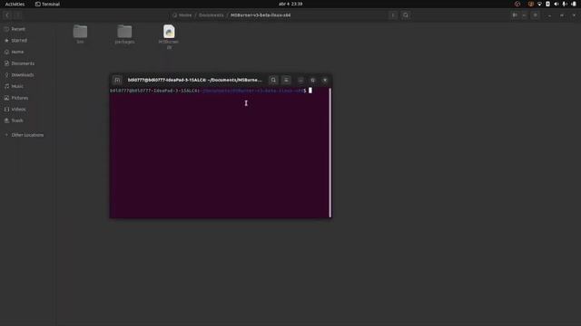
Task: Open the clock and calendar panel
Action: 290,4
